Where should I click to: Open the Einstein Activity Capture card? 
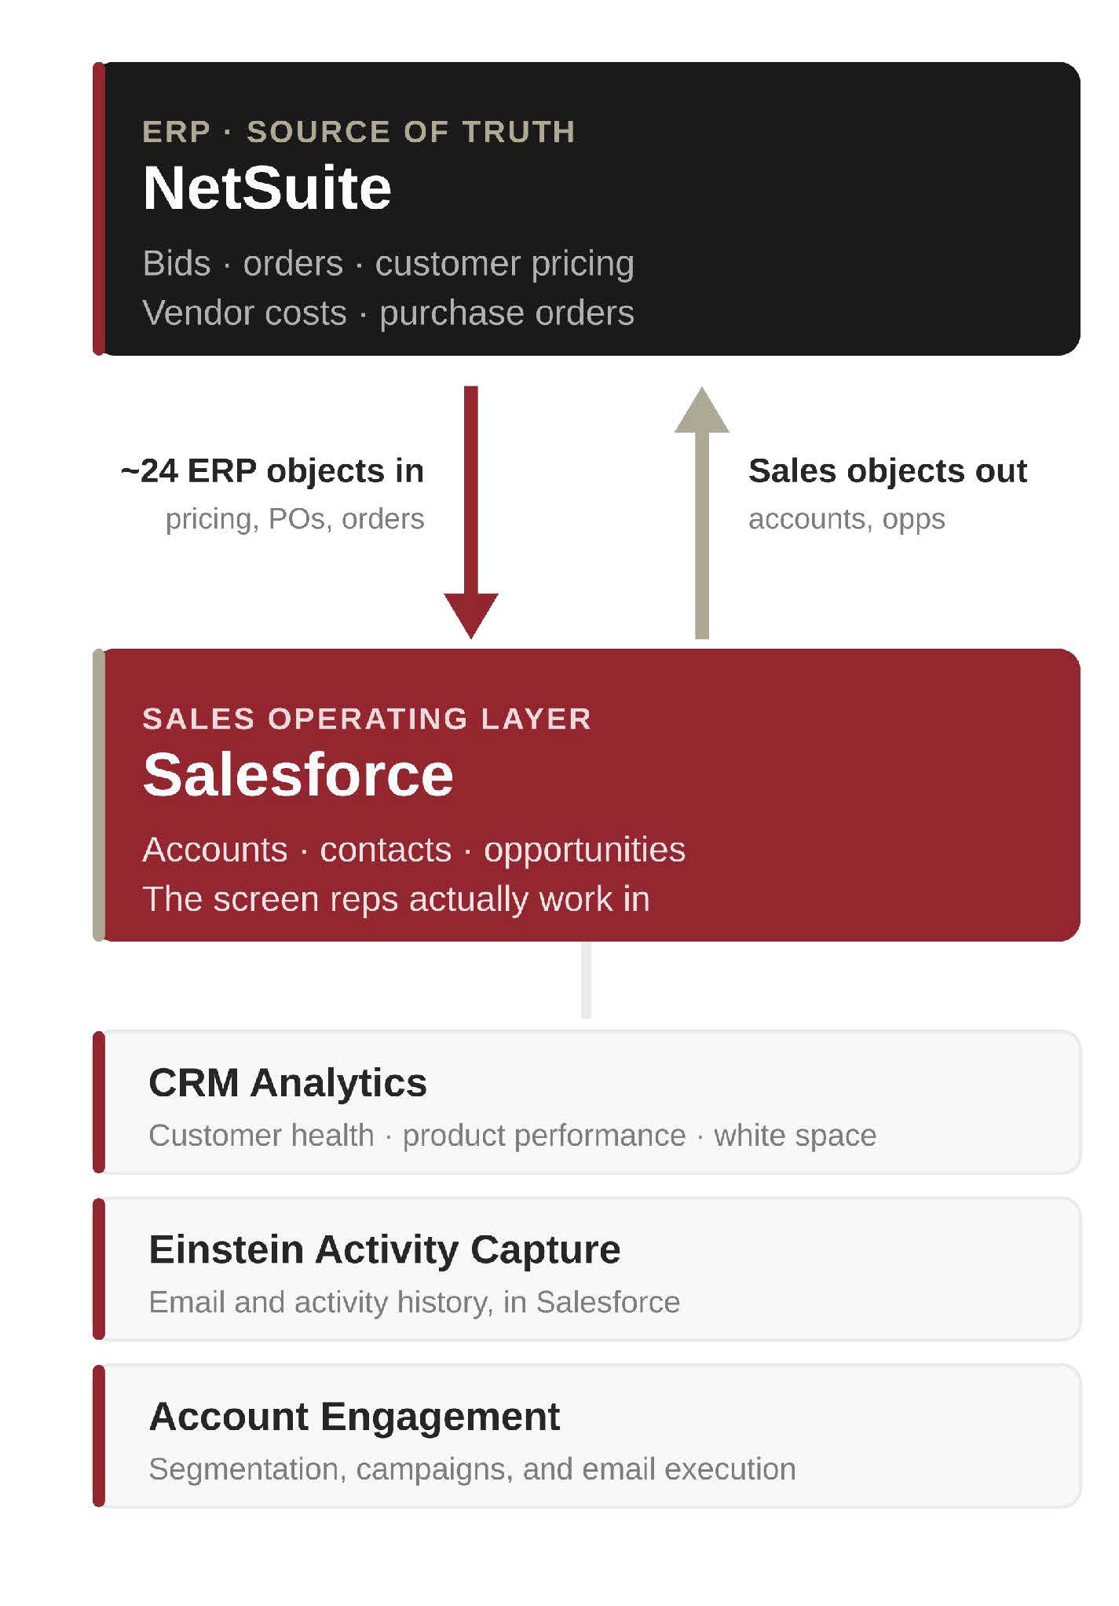pyautogui.click(x=587, y=1269)
